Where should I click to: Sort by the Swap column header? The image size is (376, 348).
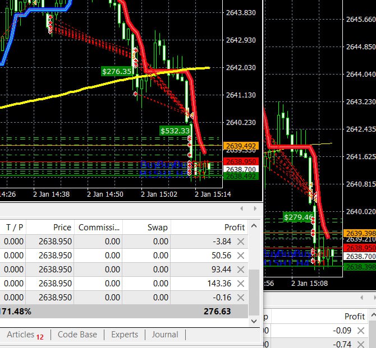pyautogui.click(x=146, y=228)
